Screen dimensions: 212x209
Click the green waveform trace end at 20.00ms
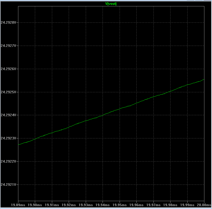(x=204, y=80)
